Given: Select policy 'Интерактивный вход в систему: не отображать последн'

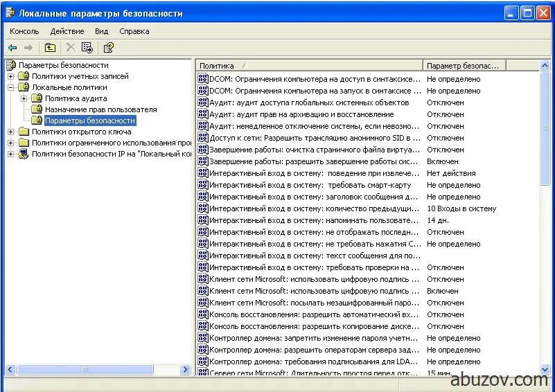Looking at the screenshot, I should [x=314, y=232].
